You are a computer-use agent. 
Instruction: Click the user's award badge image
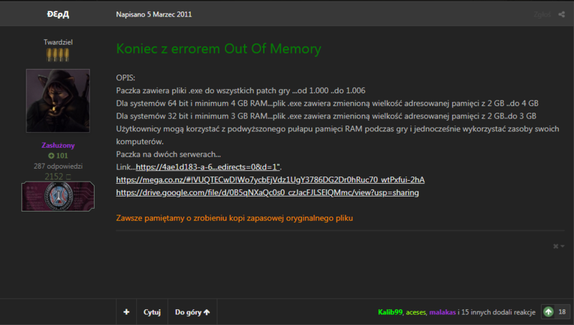[57, 196]
